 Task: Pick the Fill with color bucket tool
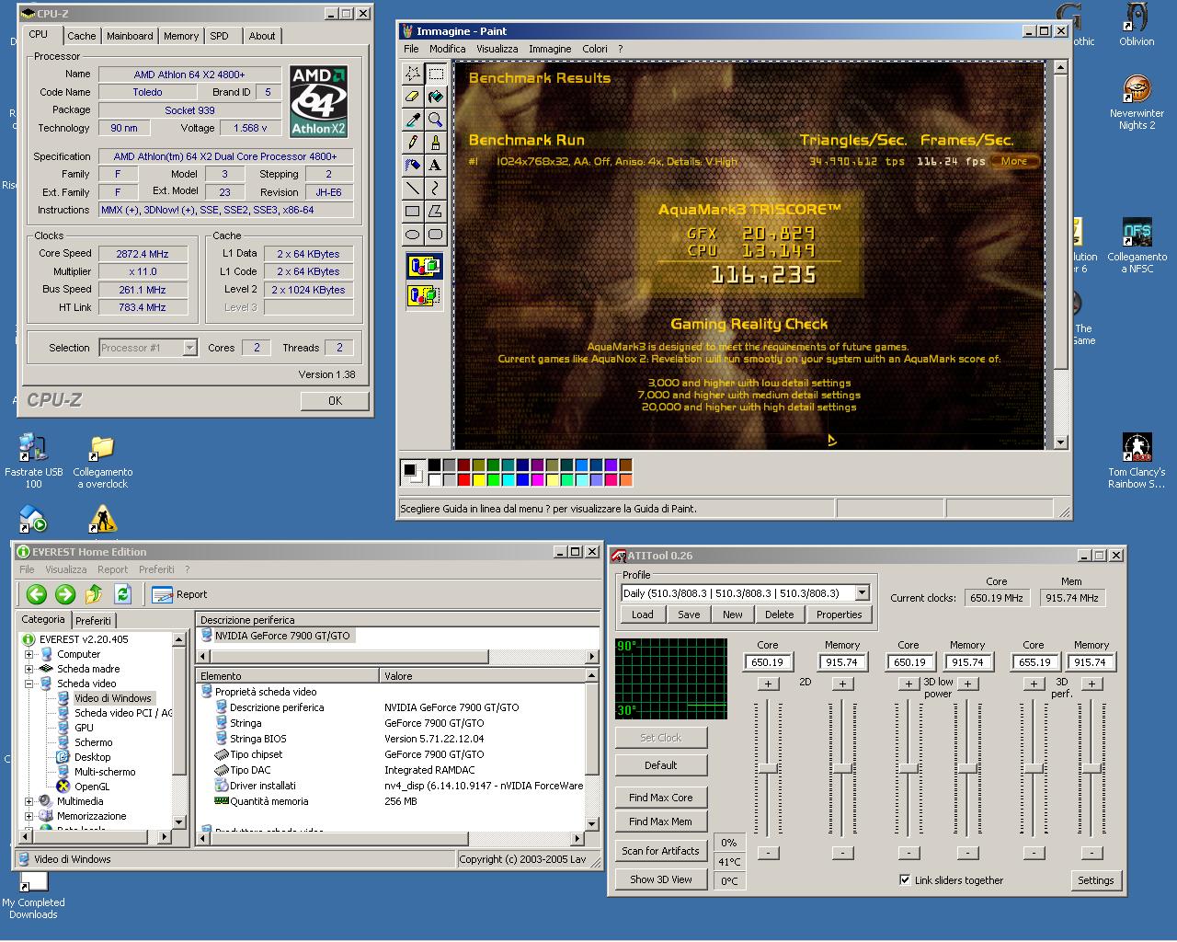pyautogui.click(x=436, y=97)
